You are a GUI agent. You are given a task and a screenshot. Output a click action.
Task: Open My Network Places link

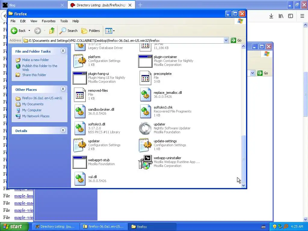coord(36,116)
